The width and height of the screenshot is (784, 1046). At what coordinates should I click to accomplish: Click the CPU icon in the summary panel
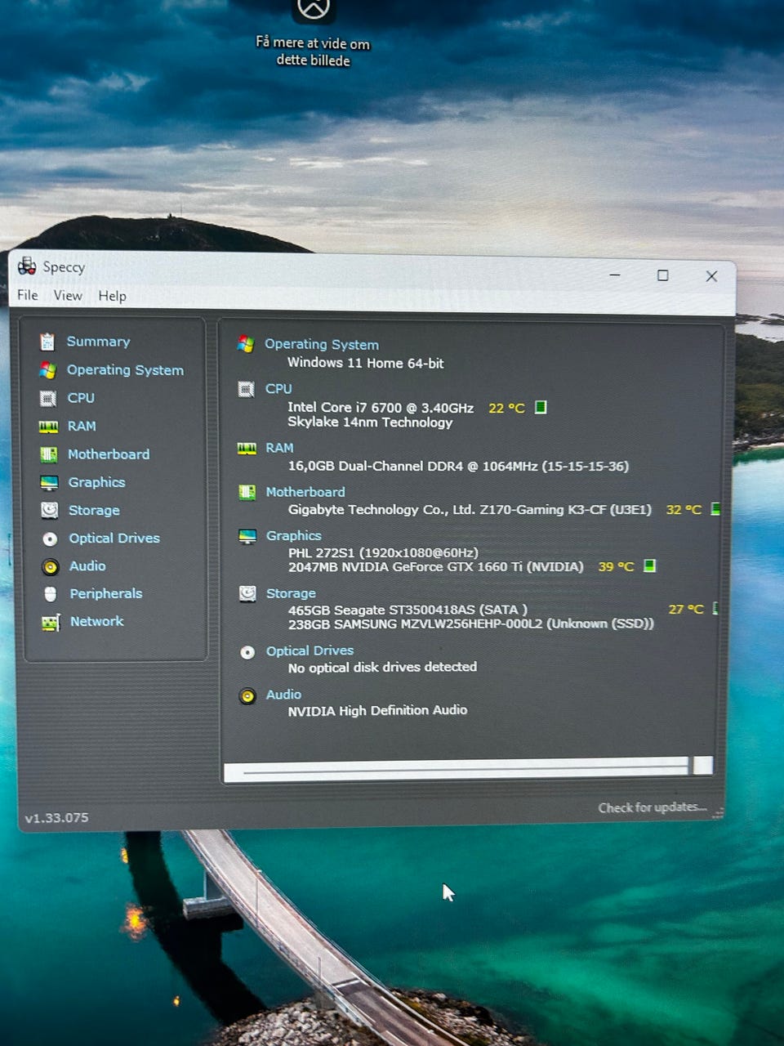[246, 389]
